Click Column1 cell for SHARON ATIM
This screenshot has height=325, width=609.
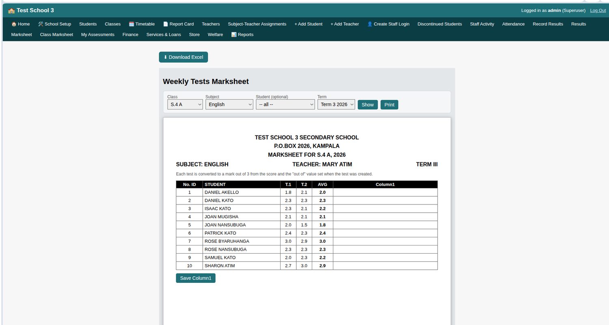click(385, 266)
